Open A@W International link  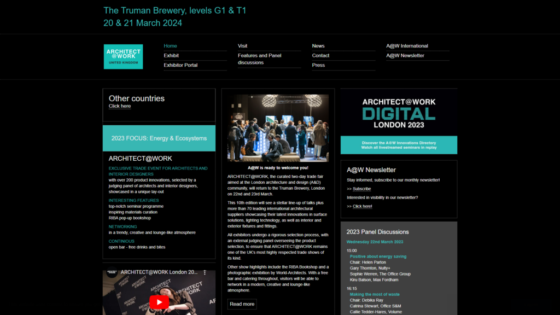[407, 46]
